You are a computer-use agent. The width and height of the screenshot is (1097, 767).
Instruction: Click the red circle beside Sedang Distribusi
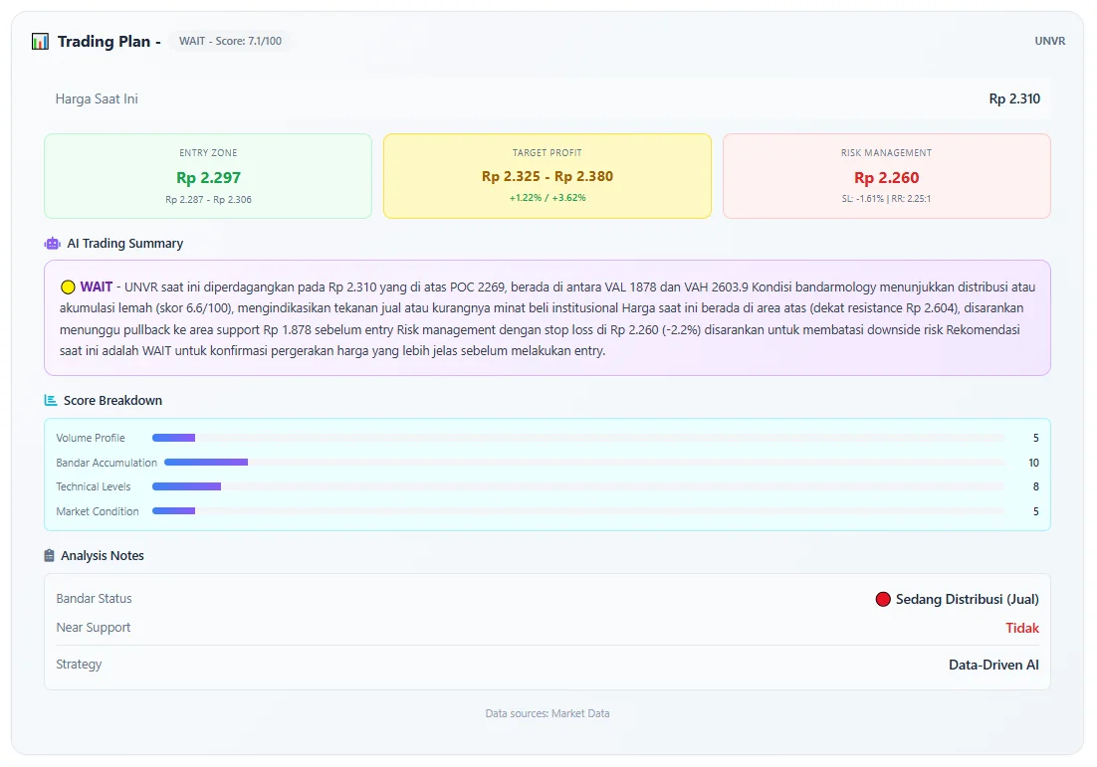click(x=882, y=599)
